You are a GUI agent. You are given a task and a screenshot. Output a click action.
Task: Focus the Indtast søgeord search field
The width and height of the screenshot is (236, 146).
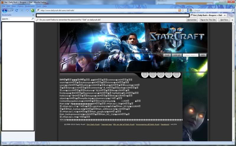coord(191,55)
